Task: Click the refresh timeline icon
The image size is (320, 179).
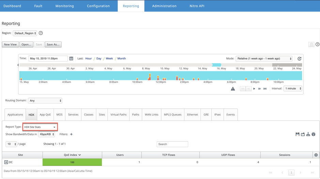Action: (300, 59)
